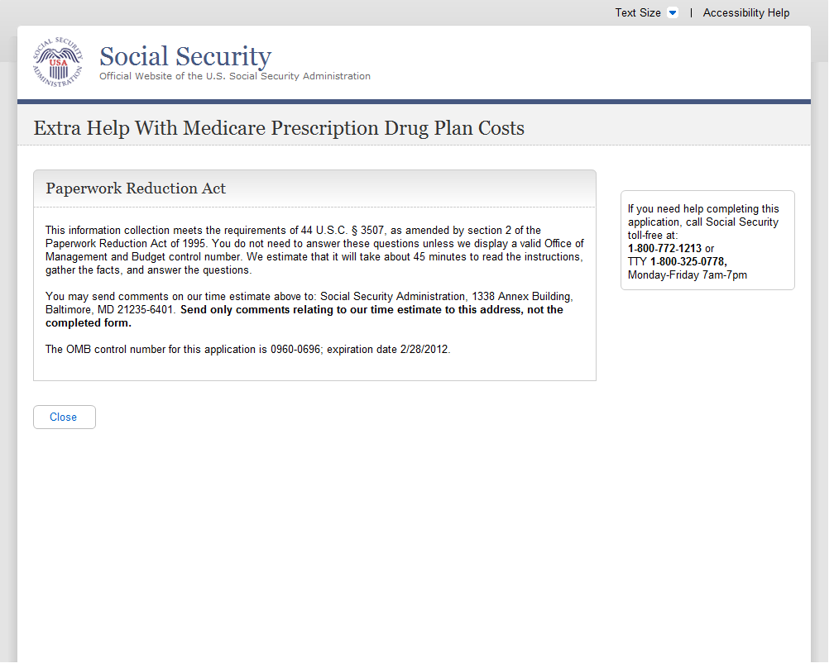Screen dimensions: 834x668
Task: Click the Extra Help With Medicare page heading
Action: 279,128
